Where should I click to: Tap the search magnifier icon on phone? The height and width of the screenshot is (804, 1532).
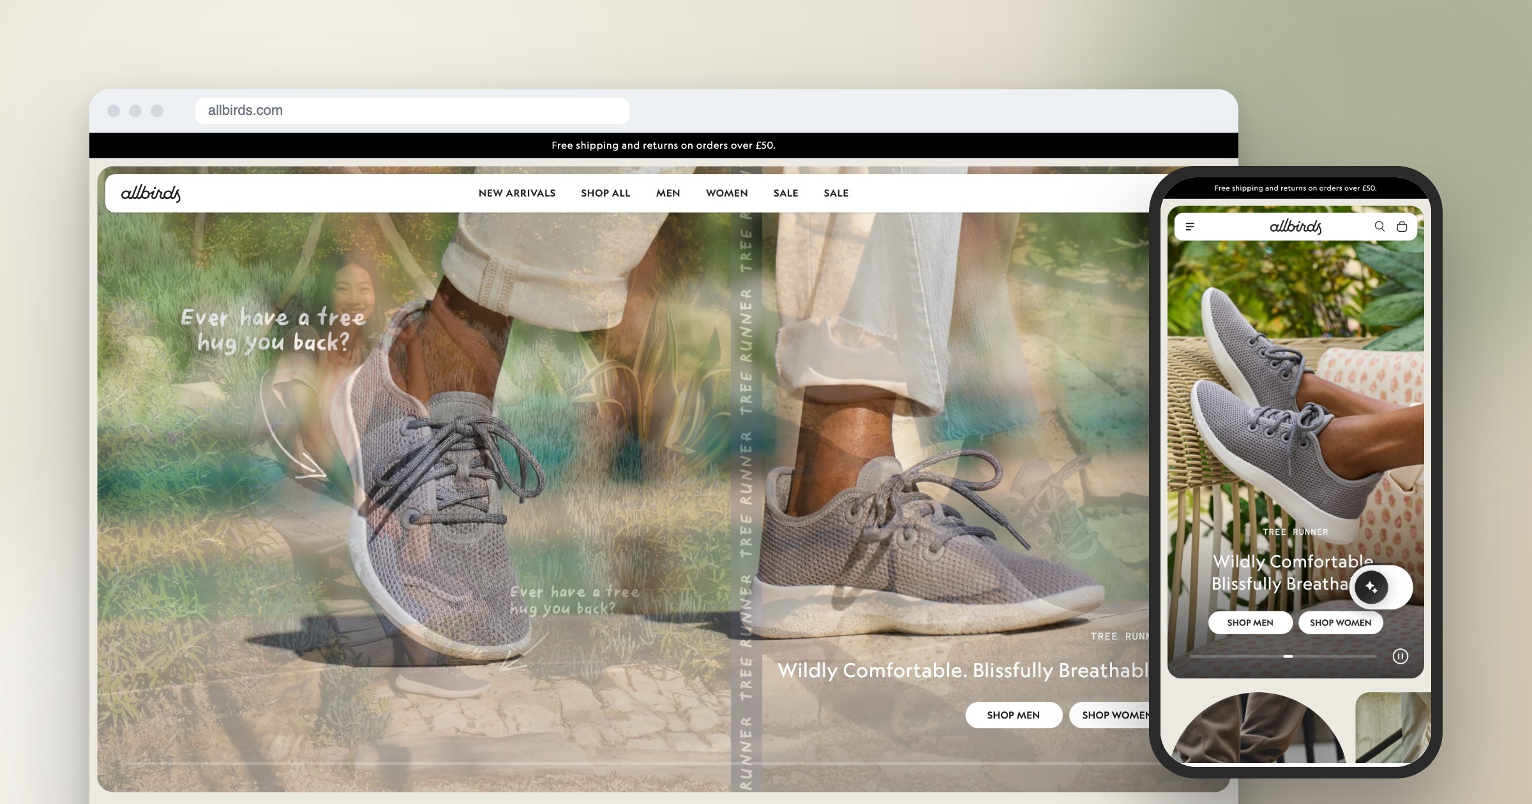(x=1379, y=227)
